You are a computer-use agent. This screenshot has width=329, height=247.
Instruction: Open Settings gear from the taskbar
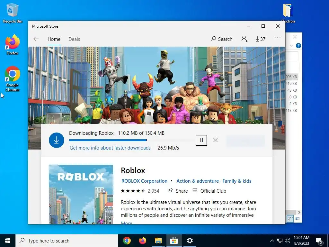point(190,241)
